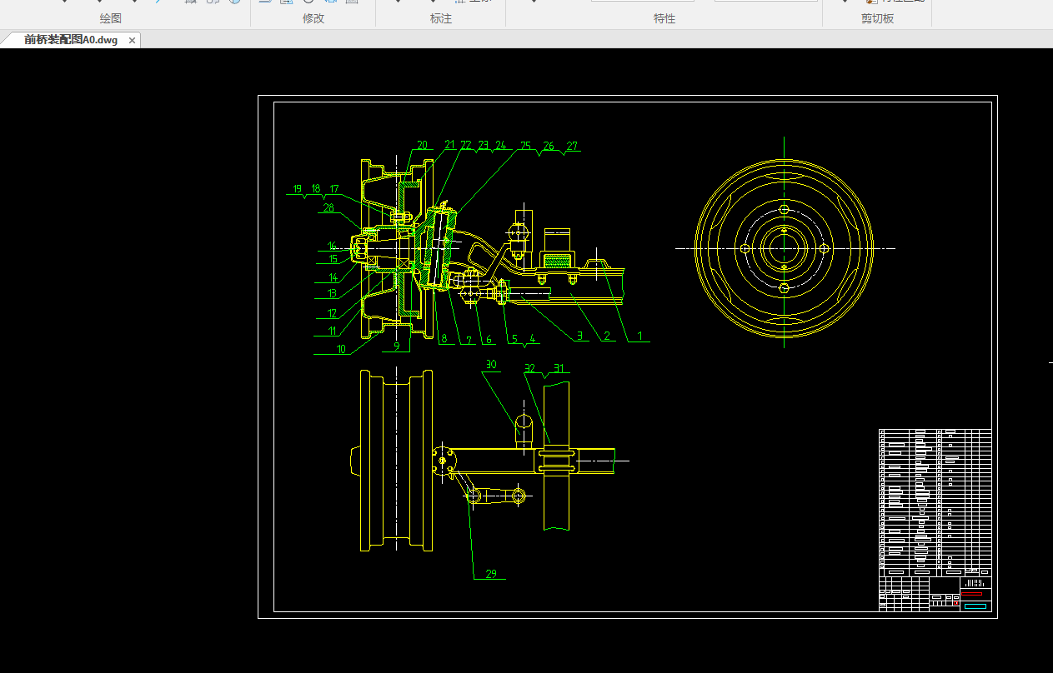Select callout number 16 near the hub
This screenshot has height=673, width=1053.
332,247
